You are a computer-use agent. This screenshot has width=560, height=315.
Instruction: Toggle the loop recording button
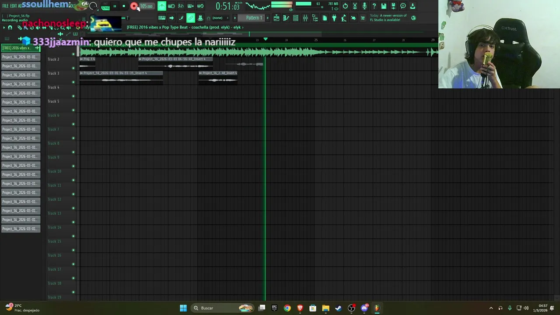point(200,6)
